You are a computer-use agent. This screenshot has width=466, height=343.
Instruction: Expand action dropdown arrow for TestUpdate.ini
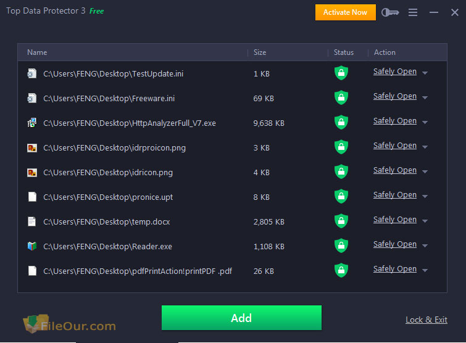click(425, 73)
